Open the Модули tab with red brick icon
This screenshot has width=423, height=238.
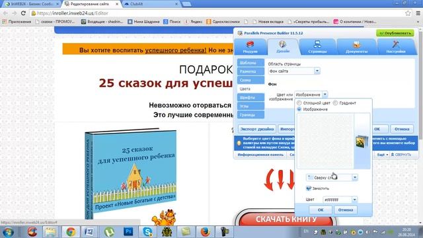click(x=250, y=46)
